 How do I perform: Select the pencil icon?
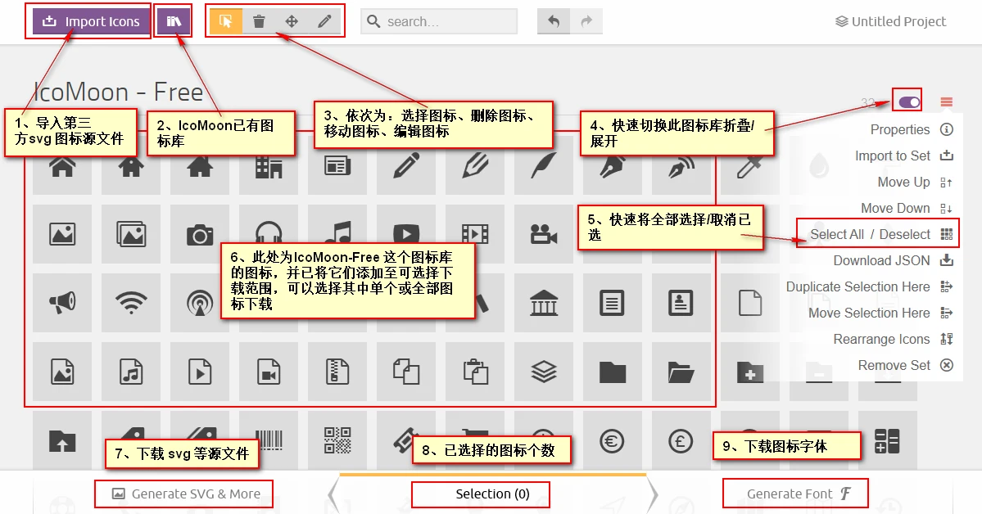(x=406, y=165)
